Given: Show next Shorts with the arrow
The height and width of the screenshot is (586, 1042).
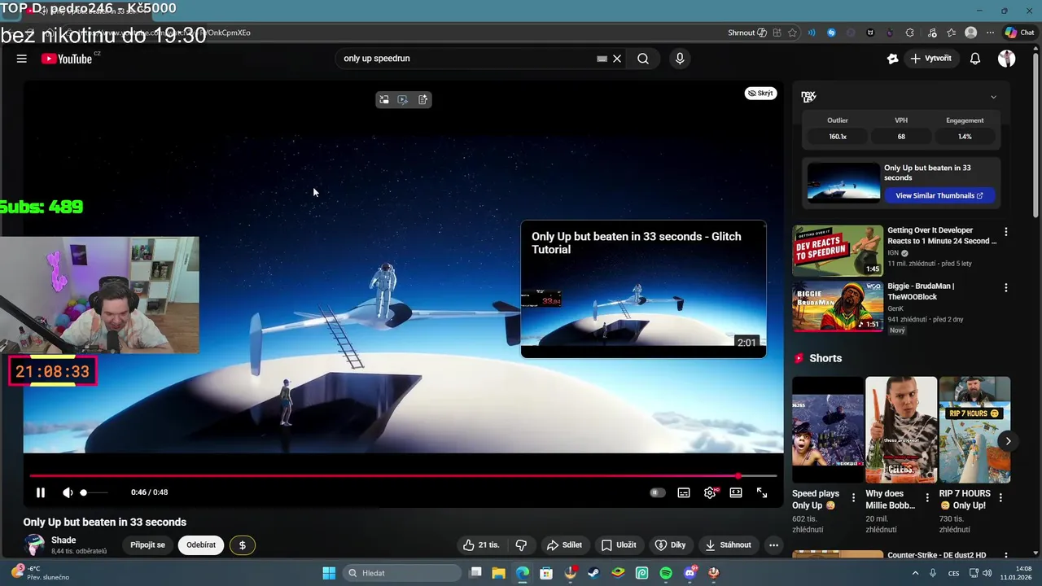Looking at the screenshot, I should (x=1008, y=441).
